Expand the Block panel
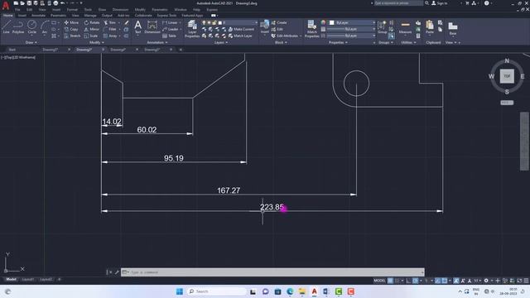 pos(281,42)
